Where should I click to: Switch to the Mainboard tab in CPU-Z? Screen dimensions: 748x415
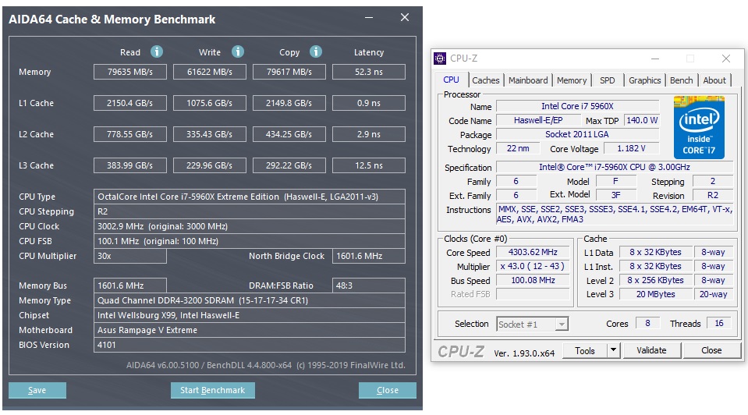[x=528, y=80]
